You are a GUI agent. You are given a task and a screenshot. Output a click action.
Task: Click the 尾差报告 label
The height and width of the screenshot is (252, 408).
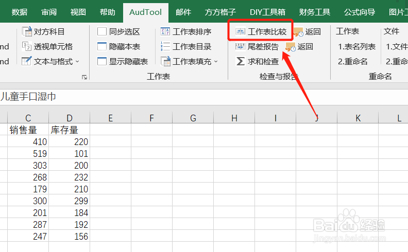(x=263, y=47)
